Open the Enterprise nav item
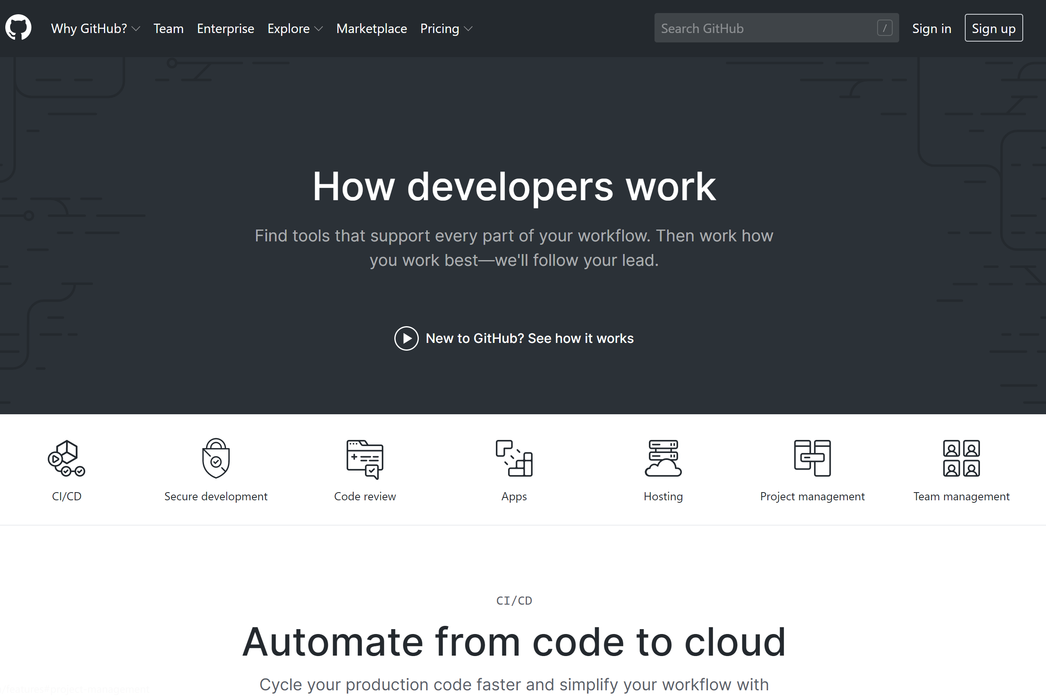This screenshot has width=1046, height=696. tap(226, 29)
